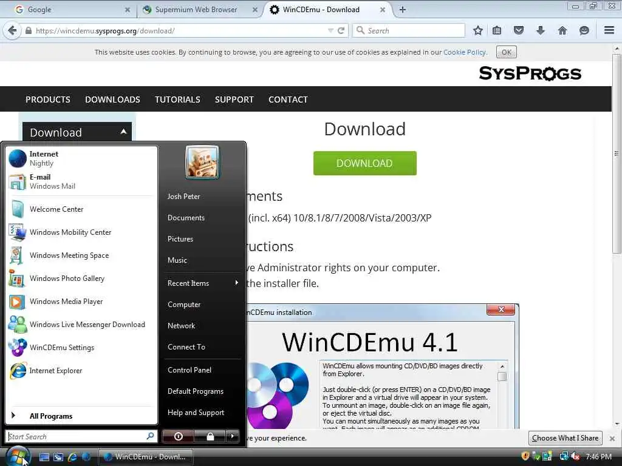Open the downloads arrow icon

click(540, 30)
